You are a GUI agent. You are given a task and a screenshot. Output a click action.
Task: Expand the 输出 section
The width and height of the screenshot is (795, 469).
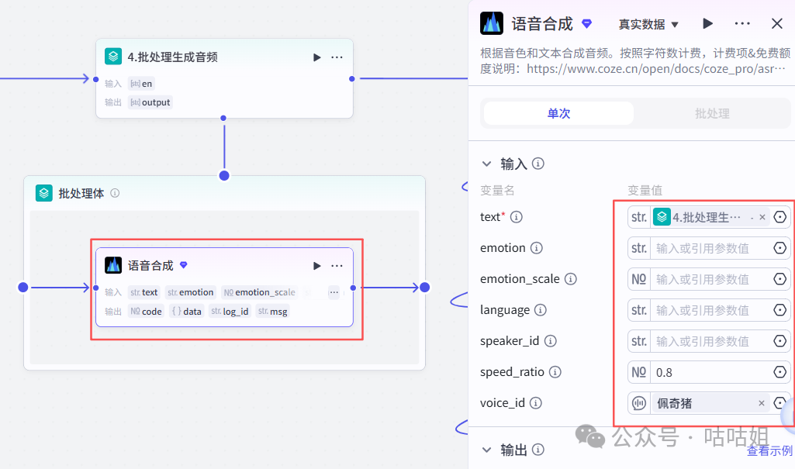(x=488, y=450)
